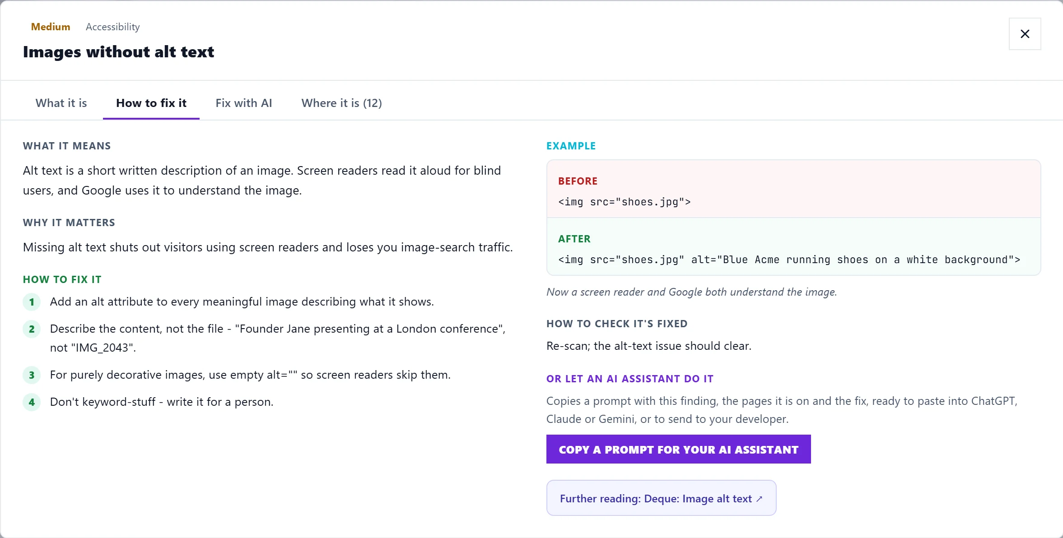Viewport: 1063px width, 538px height.
Task: Click the HOW TO CHECK IT'S FIXED heading
Action: pyautogui.click(x=617, y=324)
